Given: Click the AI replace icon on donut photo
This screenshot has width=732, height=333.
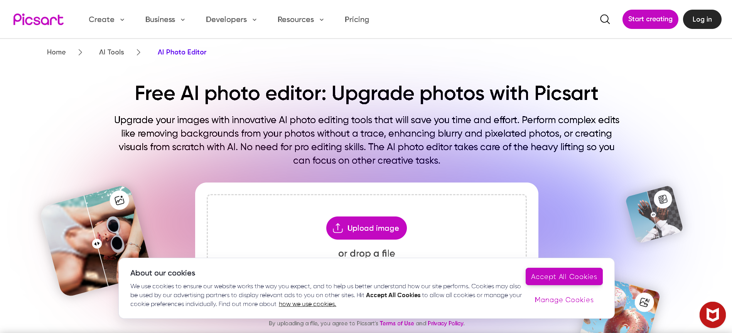Looking at the screenshot, I should click(644, 303).
